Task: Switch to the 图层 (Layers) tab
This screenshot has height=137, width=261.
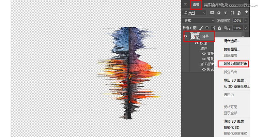Action: 196,4
